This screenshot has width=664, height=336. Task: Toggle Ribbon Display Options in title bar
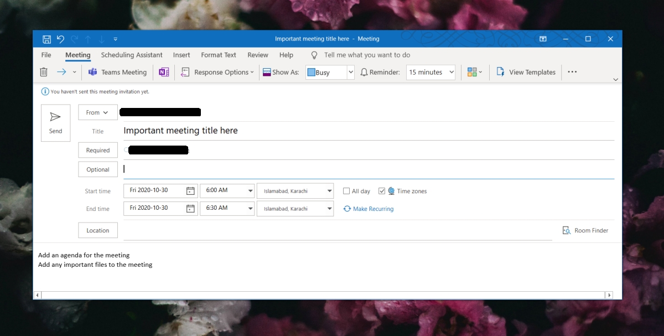click(543, 39)
